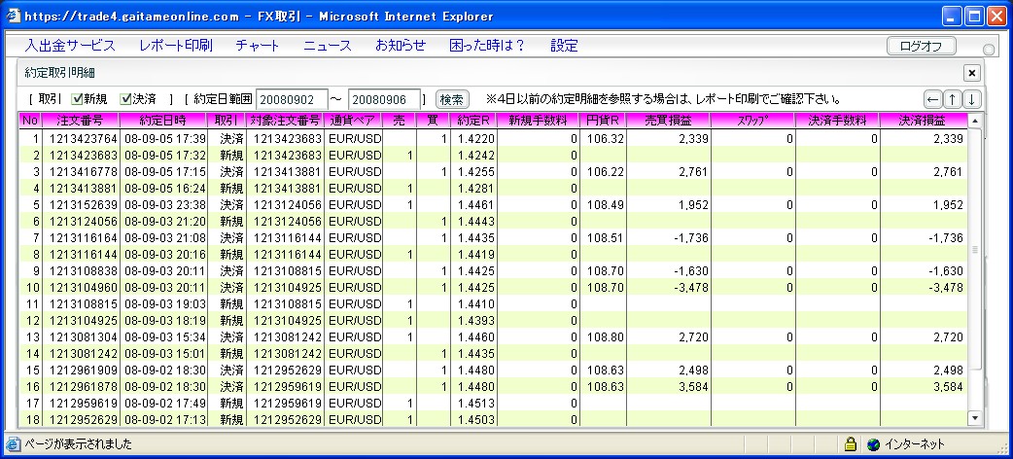1013x459 pixels.
Task: Click 通貨ペア column header
Action: (x=354, y=121)
